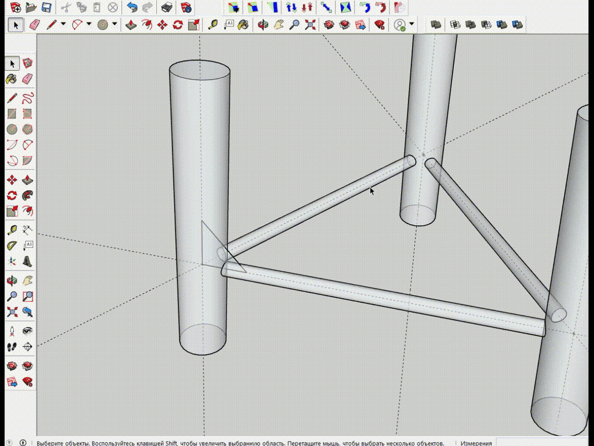Image resolution: width=594 pixels, height=446 pixels.
Task: Select the Freehand tool in left palette
Action: pos(28,97)
